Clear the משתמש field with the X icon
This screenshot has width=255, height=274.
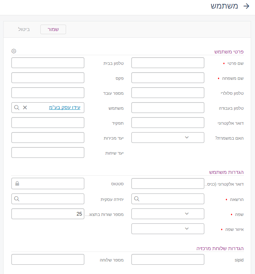(25, 107)
